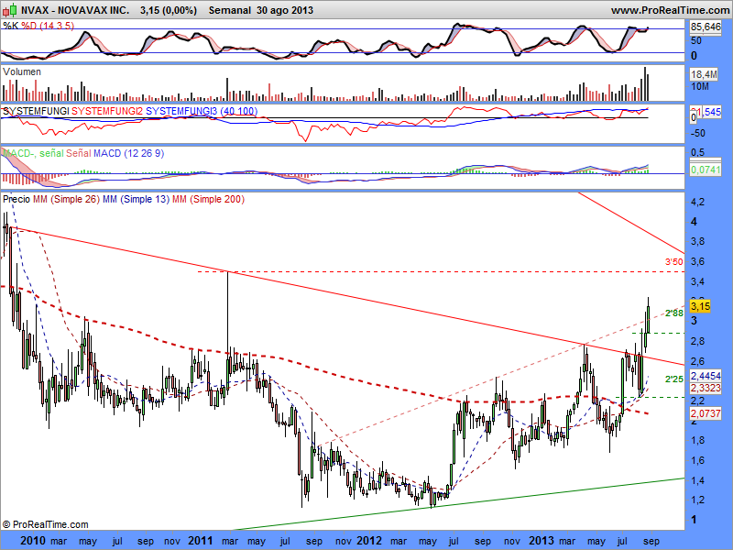Click the 85,646 stochastic value box
Image resolution: width=733 pixels, height=550 pixels.
pos(706,27)
